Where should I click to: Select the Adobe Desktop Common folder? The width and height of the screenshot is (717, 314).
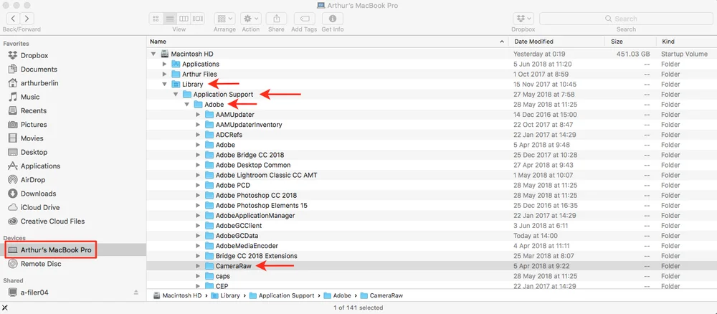[x=431, y=165]
